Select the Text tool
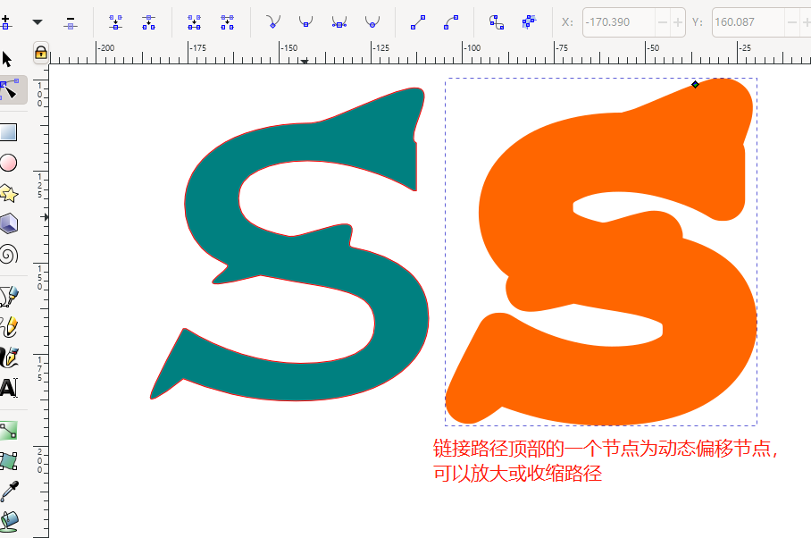Screen dimensions: 811x538 point(8,388)
